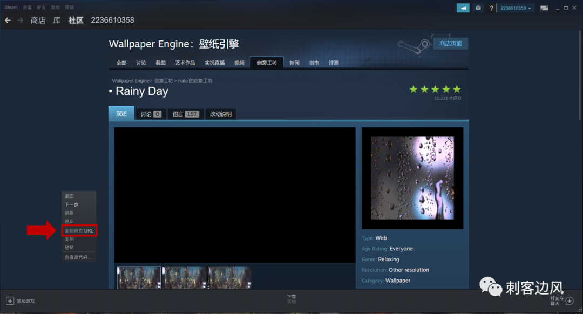Select the 全部 hub tab
The width and height of the screenshot is (583, 314).
tap(121, 63)
